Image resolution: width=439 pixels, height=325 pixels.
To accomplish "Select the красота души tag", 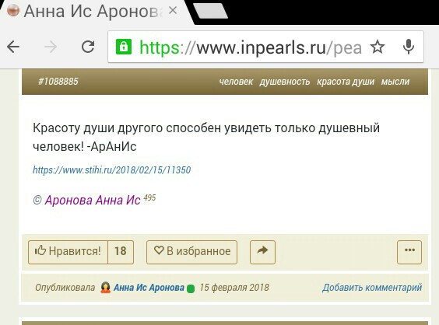I will coord(346,82).
